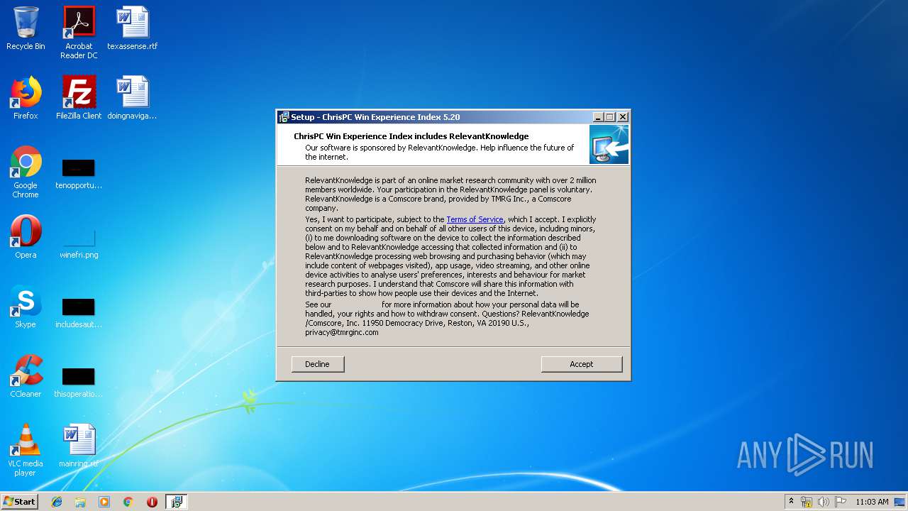Open the VLC media player desktop shortcut
Image resolution: width=908 pixels, height=511 pixels.
tap(26, 450)
